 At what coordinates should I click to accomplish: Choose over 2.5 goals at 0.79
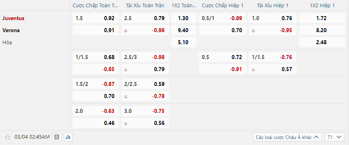click(x=145, y=18)
